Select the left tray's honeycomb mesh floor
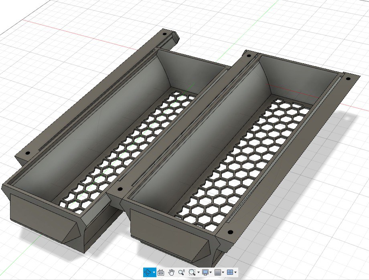Image resolution: width=369 pixels, height=280 pixels. point(128,152)
